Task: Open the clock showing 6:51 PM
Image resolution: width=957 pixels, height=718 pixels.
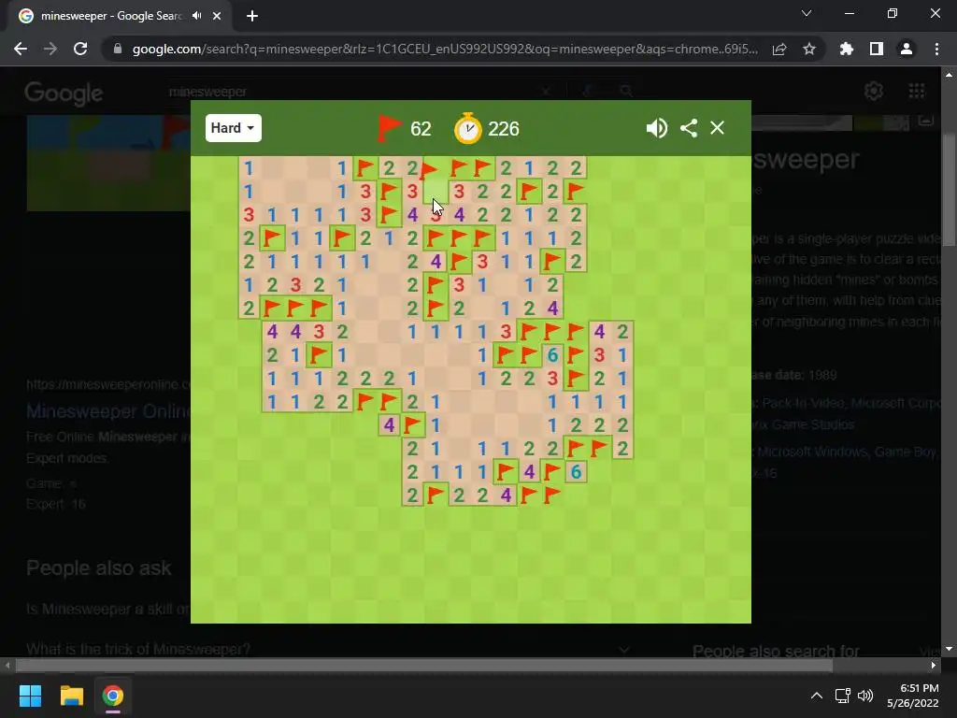Action: 913,696
